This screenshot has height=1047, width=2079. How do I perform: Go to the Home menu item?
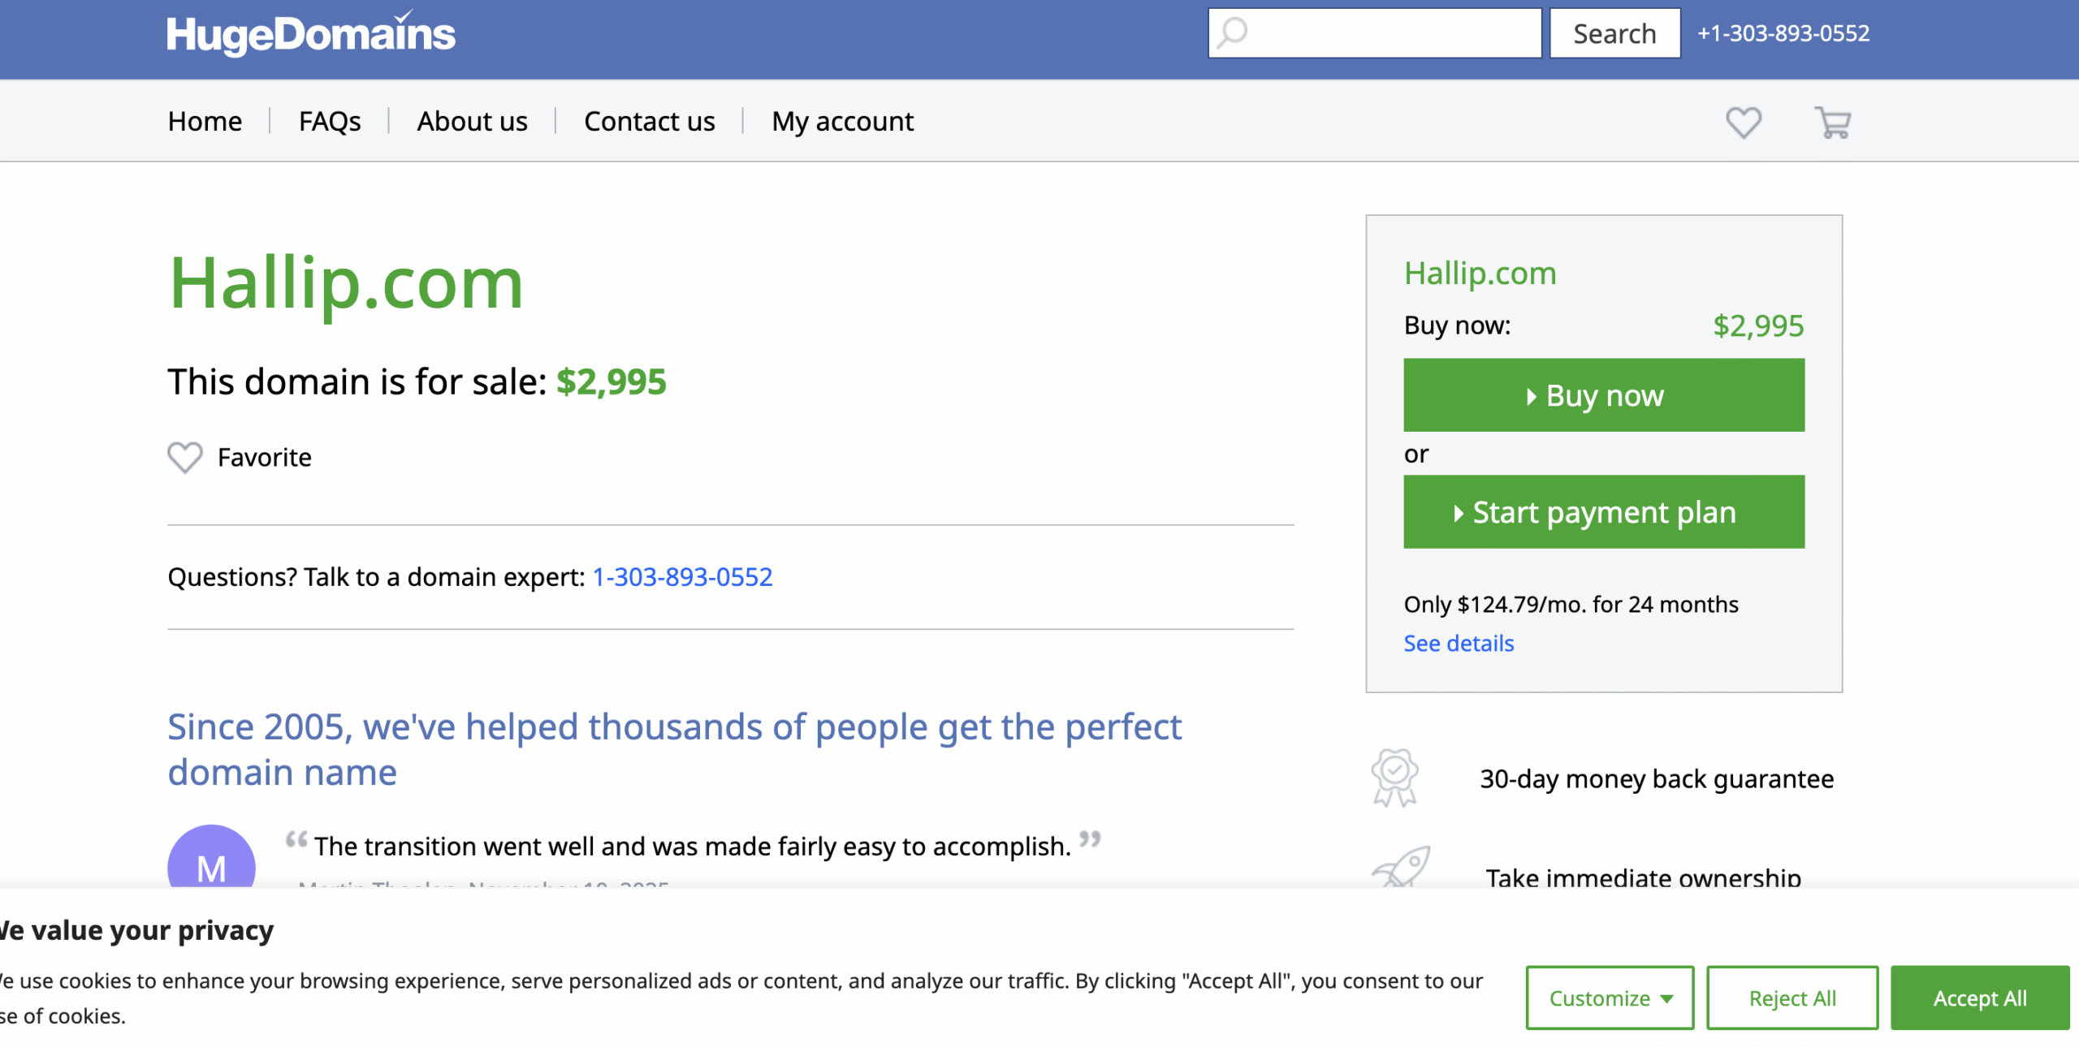pos(205,121)
